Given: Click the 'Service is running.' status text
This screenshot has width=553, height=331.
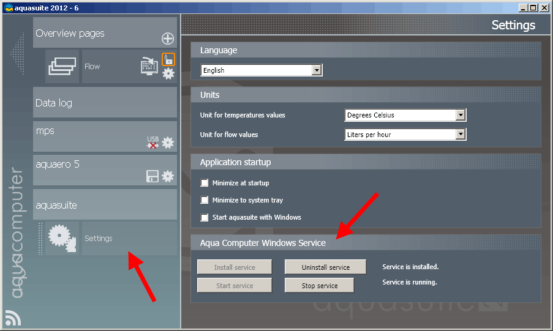Looking at the screenshot, I should pyautogui.click(x=410, y=282).
